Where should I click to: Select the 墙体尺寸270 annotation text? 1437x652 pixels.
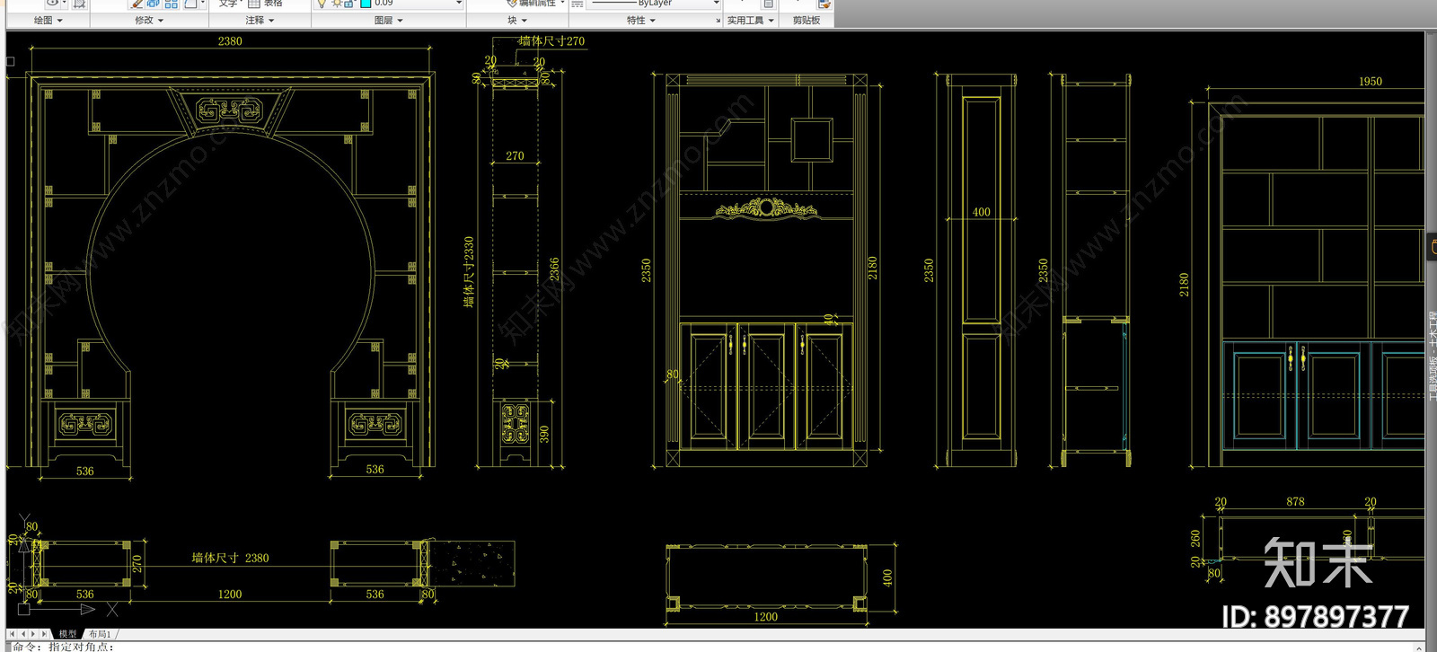point(551,41)
